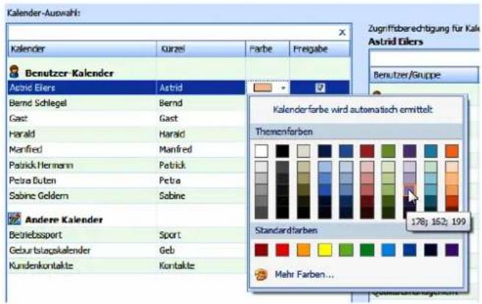
Task: Pick the yellow standard color swatch
Action: click(325, 250)
